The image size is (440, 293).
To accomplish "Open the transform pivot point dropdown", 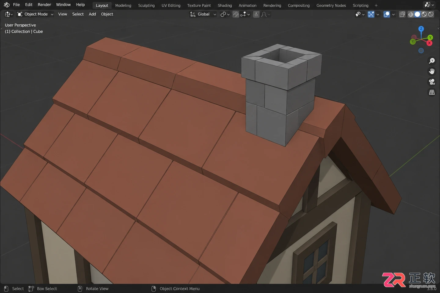I will coord(225,14).
